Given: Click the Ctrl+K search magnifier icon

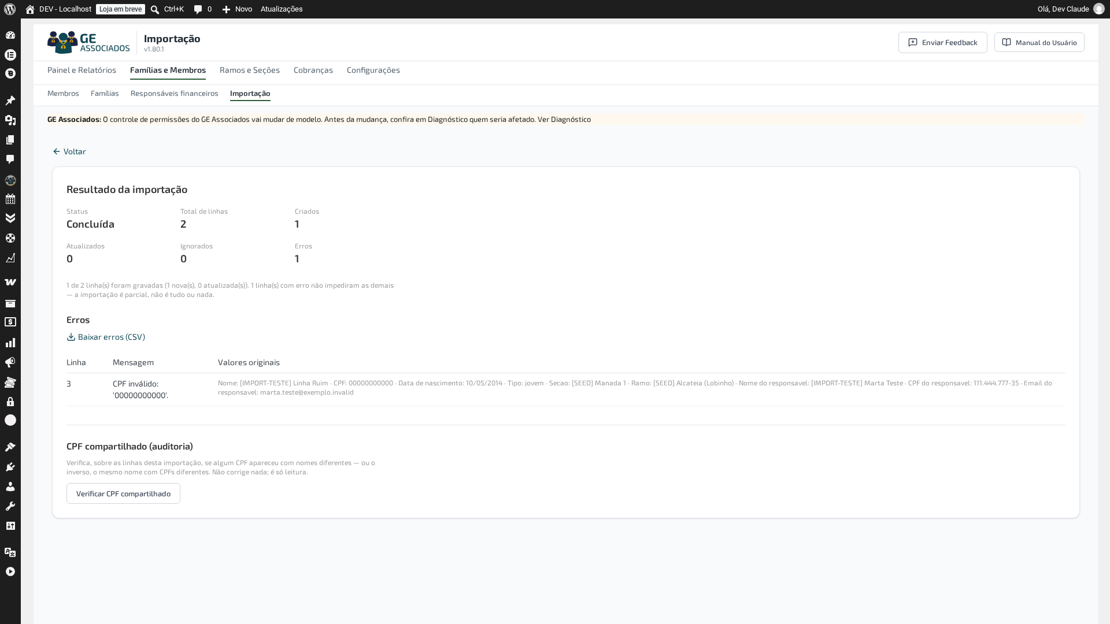Looking at the screenshot, I should [155, 9].
